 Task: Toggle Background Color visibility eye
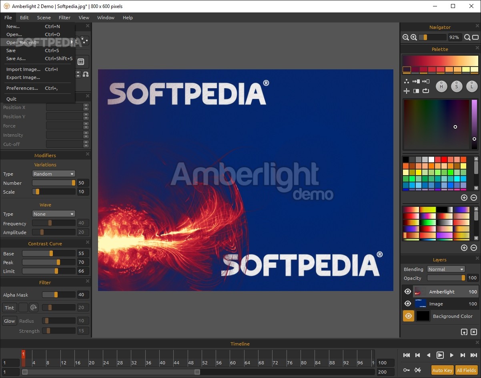tap(409, 316)
